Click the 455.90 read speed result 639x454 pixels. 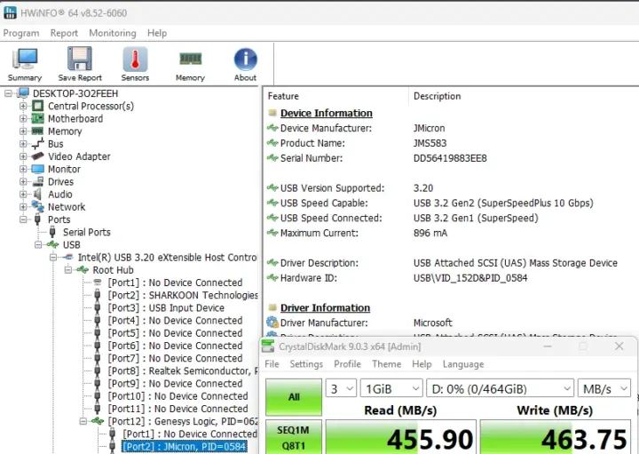coord(400,437)
